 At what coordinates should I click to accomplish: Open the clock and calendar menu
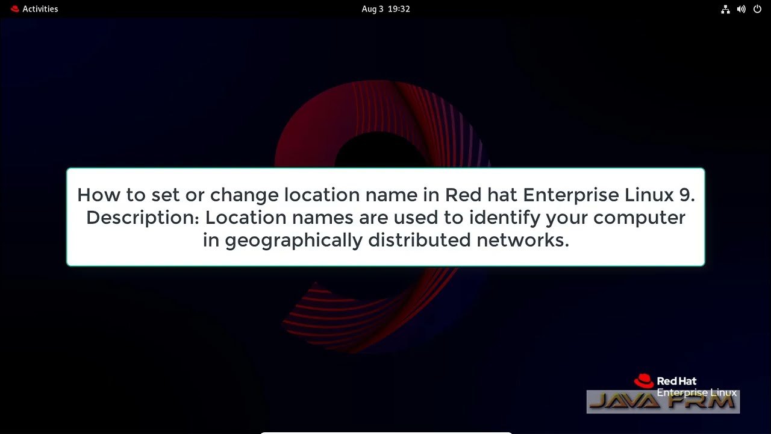click(385, 9)
